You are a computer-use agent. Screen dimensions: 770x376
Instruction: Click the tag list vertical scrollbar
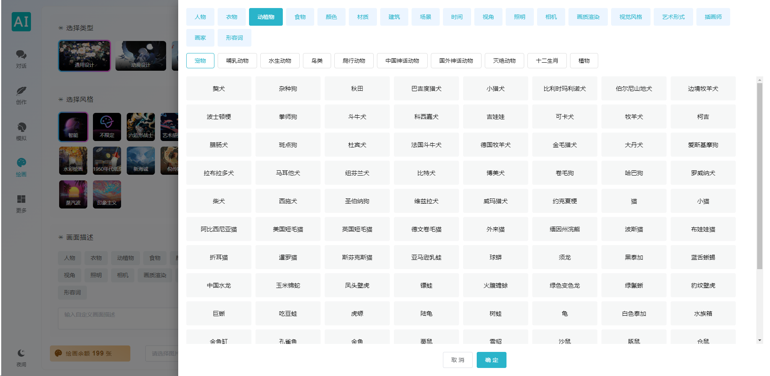[x=760, y=176]
